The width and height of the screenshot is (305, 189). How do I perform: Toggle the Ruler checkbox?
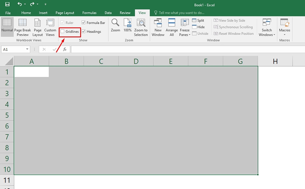point(62,23)
